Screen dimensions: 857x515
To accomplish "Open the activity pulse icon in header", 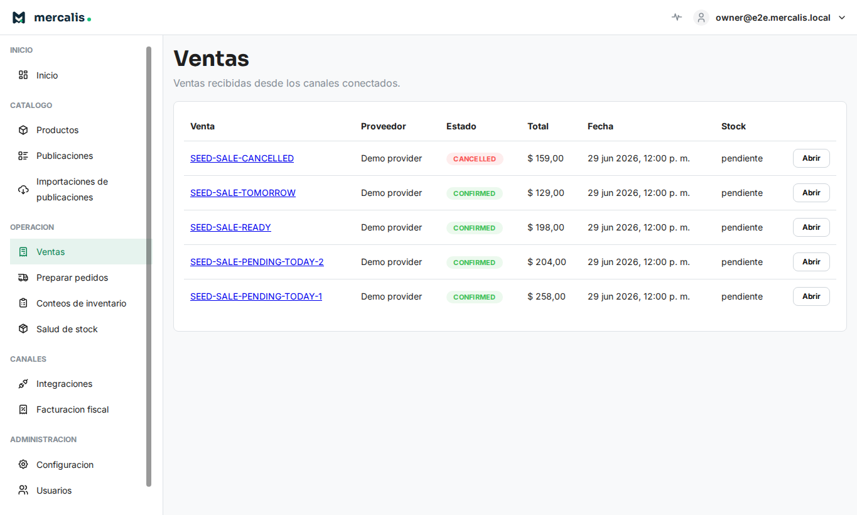I will (676, 18).
